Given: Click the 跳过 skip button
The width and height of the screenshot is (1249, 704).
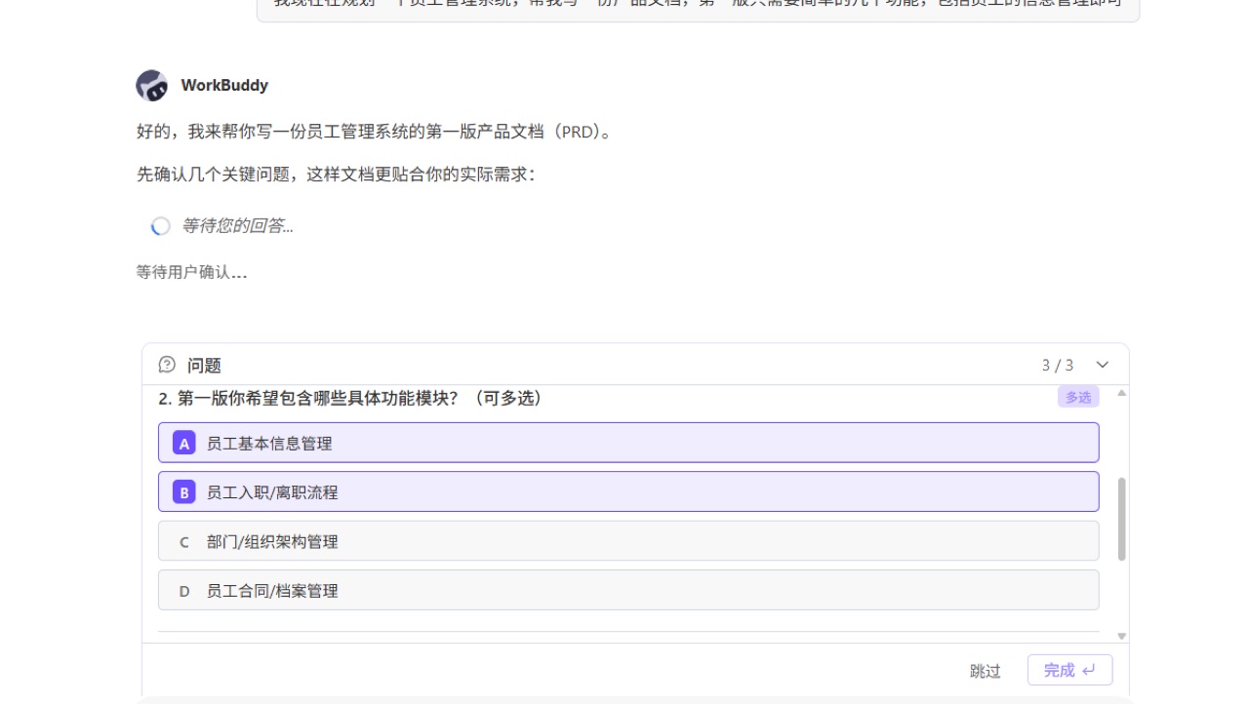Looking at the screenshot, I should [986, 671].
